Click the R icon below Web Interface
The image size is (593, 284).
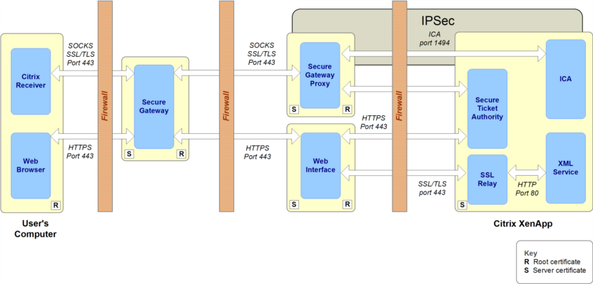(x=348, y=204)
